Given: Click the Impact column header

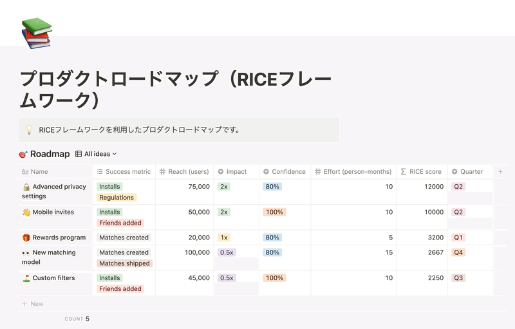Looking at the screenshot, I should click(x=236, y=172).
